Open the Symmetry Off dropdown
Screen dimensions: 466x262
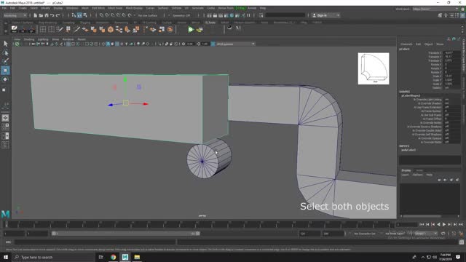click(182, 15)
